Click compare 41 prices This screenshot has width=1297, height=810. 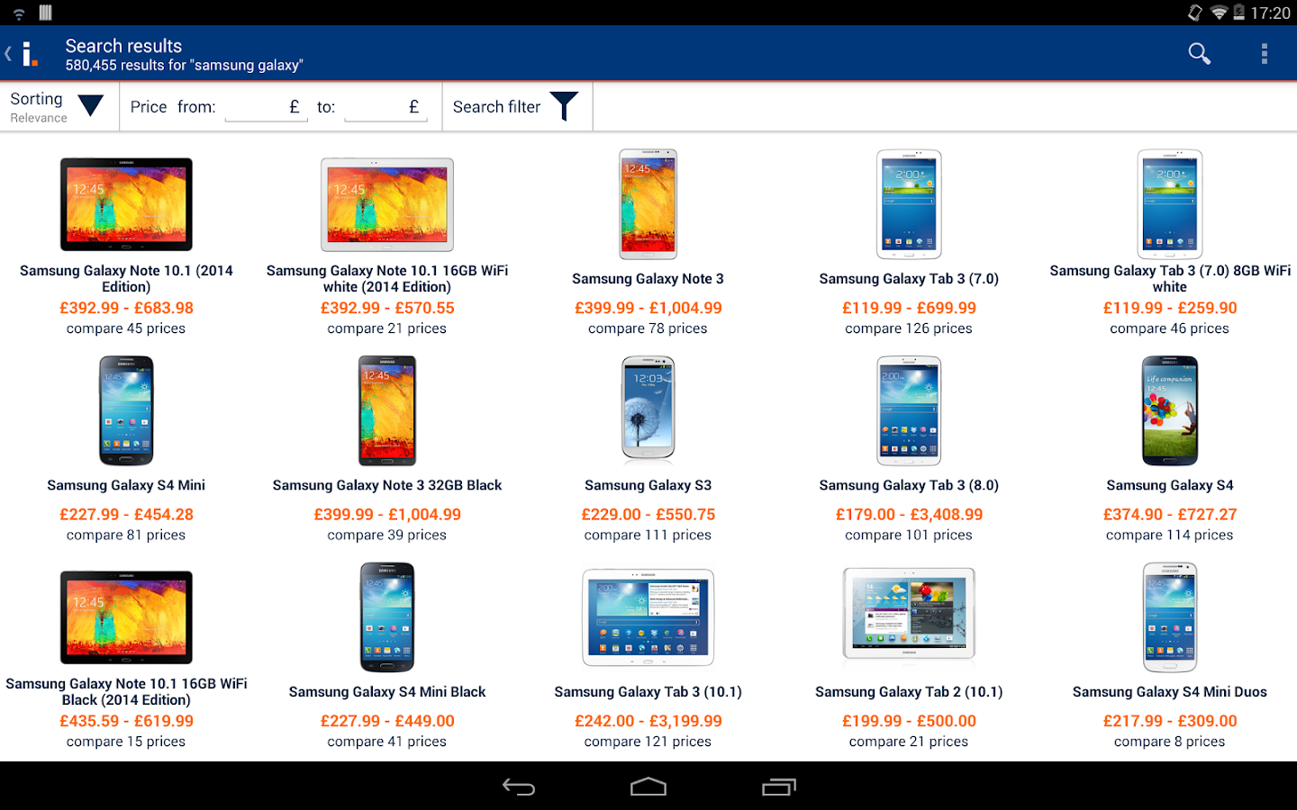(387, 742)
